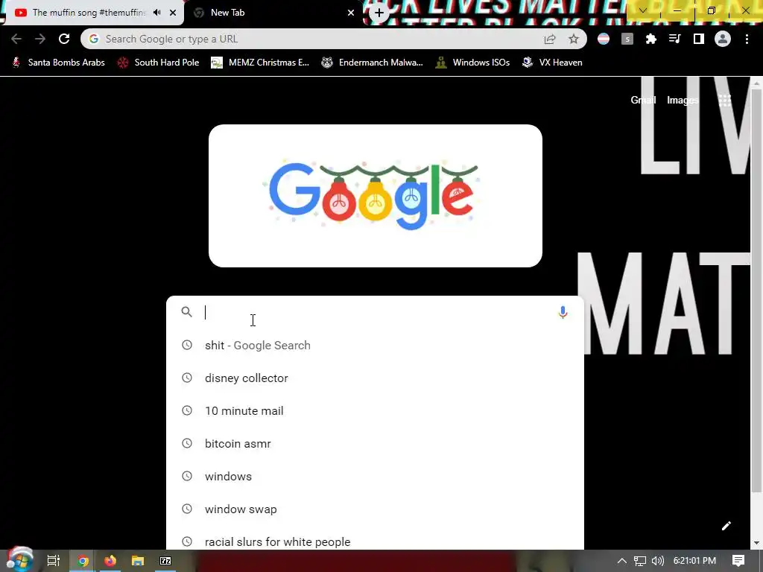Open Chrome's three-dot menu
Image resolution: width=763 pixels, height=572 pixels.
(747, 39)
